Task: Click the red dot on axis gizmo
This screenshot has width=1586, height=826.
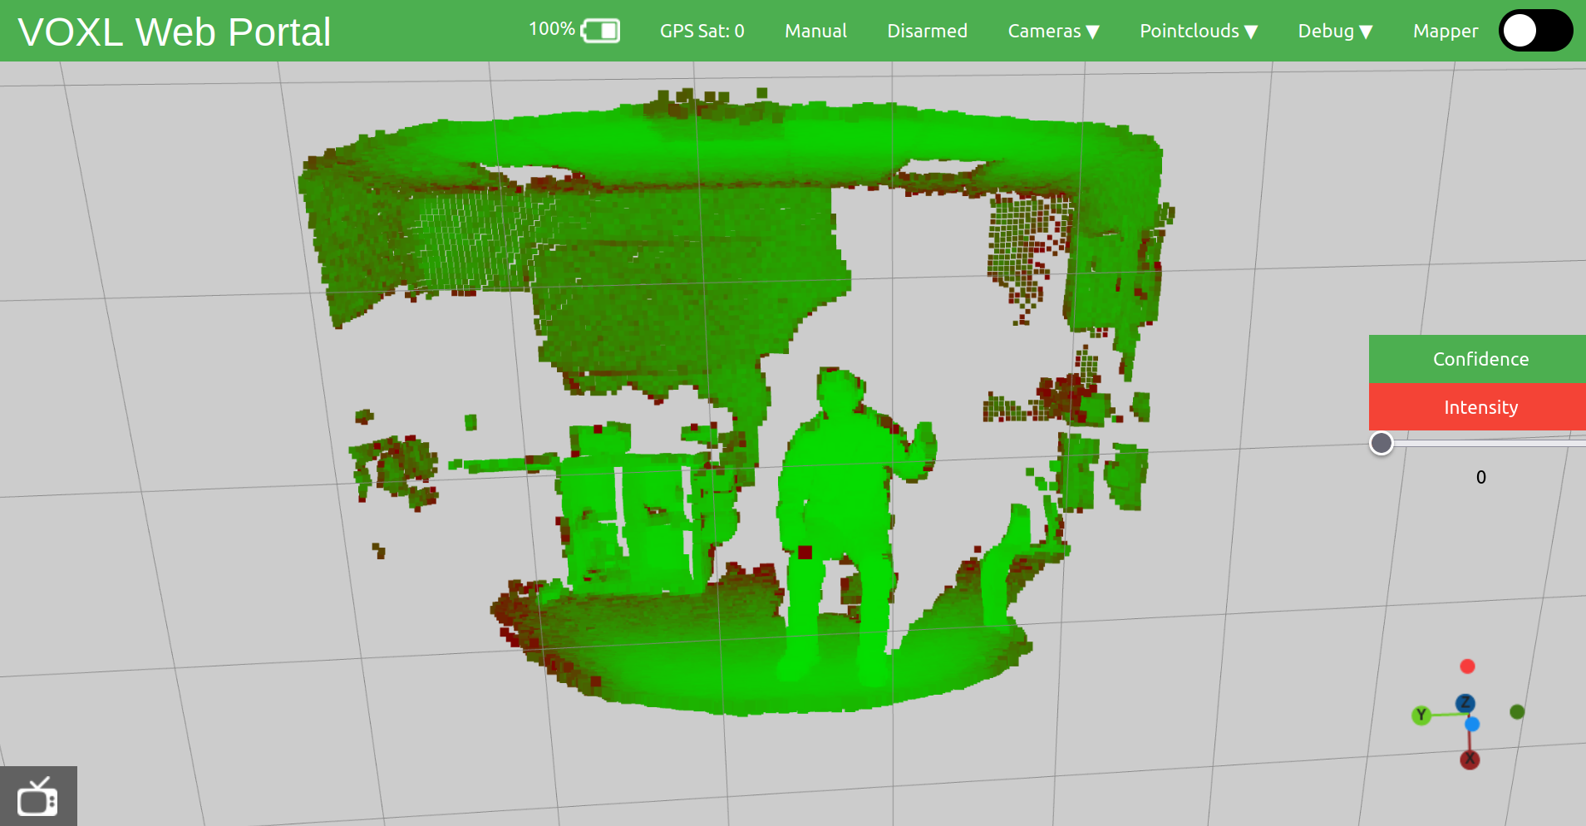Action: [x=1467, y=666]
